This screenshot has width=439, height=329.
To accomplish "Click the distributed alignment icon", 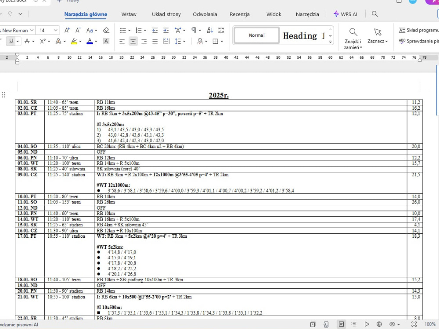I will [x=166, y=41].
